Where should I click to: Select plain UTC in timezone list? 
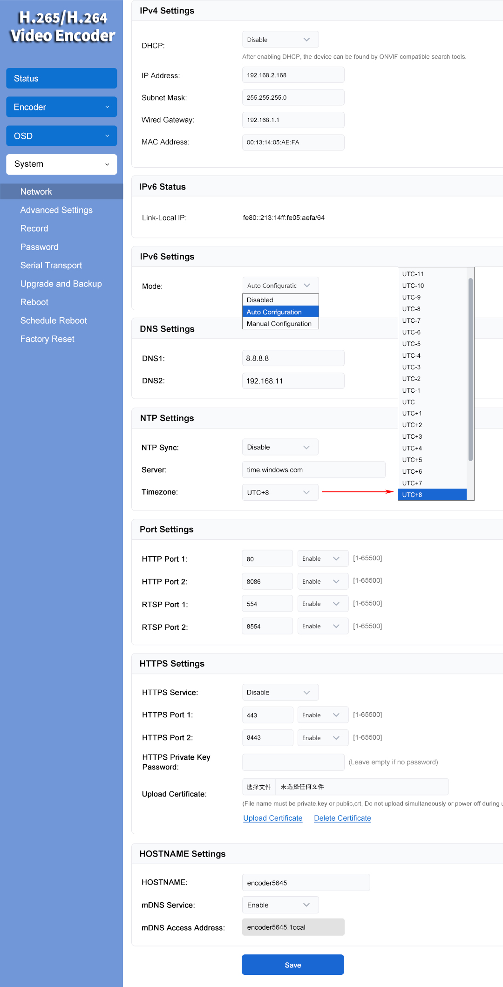pyautogui.click(x=432, y=402)
